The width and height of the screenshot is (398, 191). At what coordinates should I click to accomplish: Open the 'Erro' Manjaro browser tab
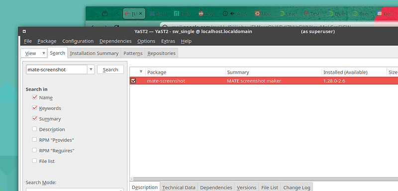pyautogui.click(x=182, y=14)
